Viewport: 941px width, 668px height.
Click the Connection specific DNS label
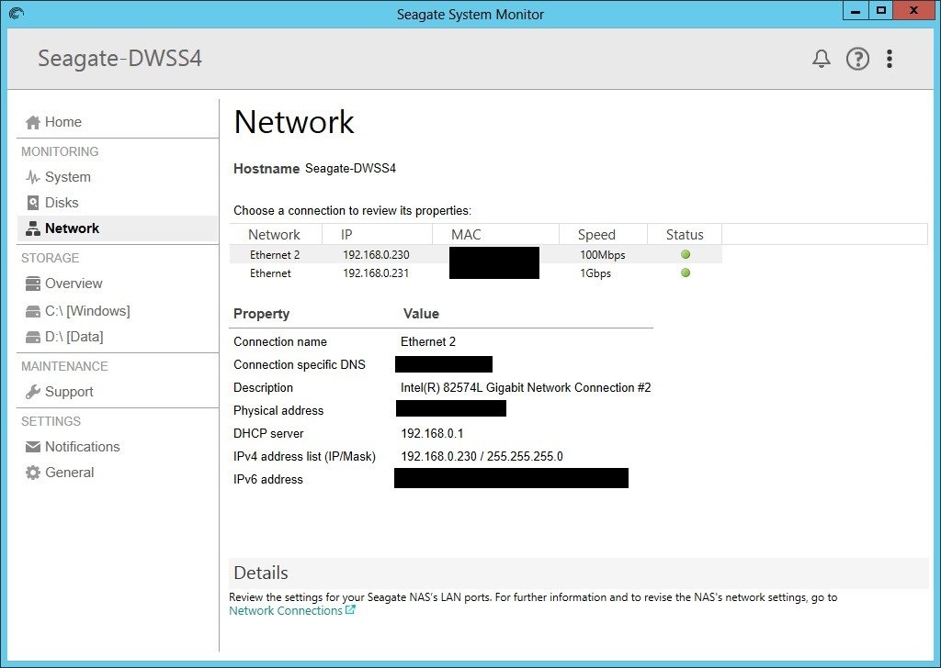(x=300, y=365)
